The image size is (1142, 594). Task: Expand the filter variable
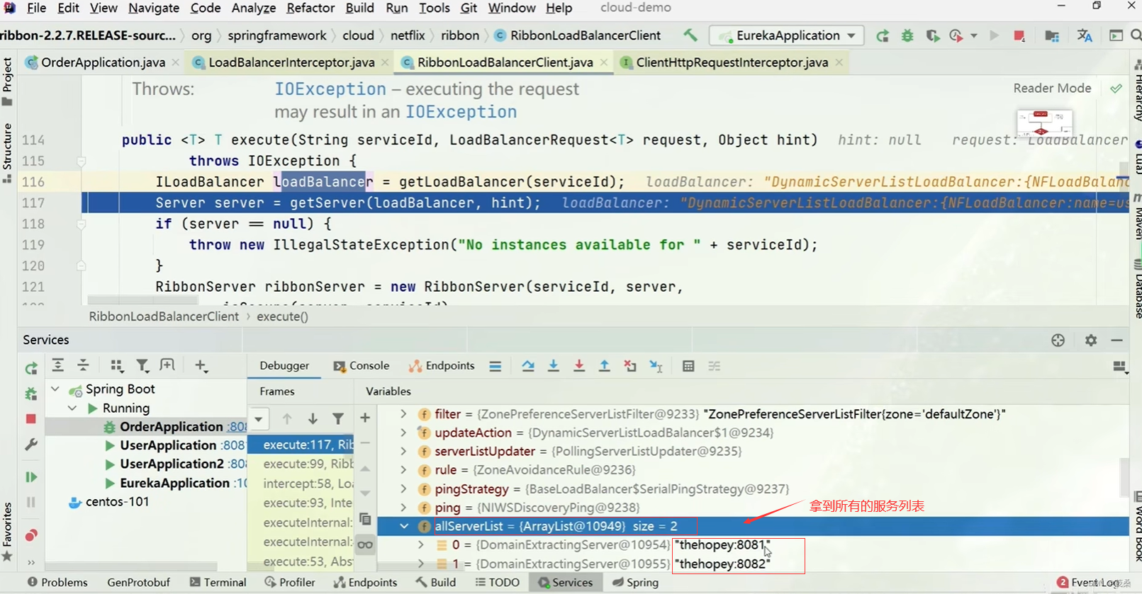[x=403, y=413]
